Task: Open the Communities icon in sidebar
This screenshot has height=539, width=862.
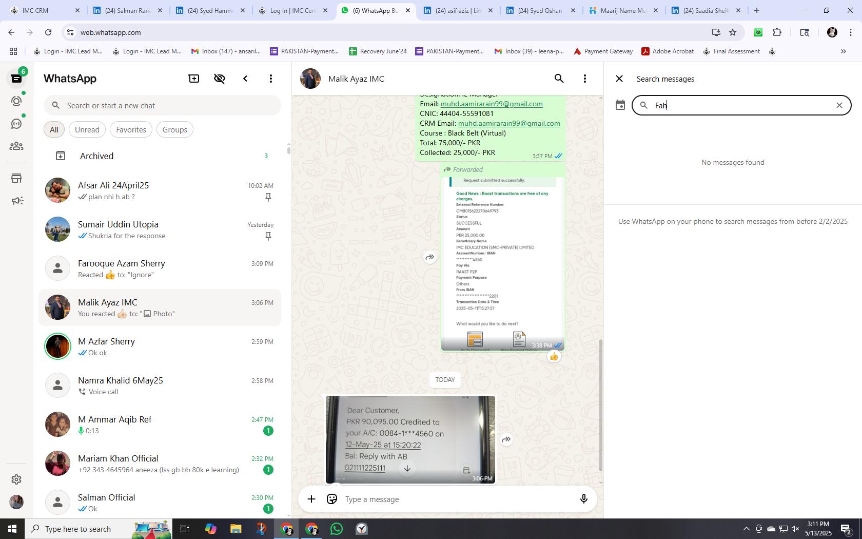Action: 16,146
